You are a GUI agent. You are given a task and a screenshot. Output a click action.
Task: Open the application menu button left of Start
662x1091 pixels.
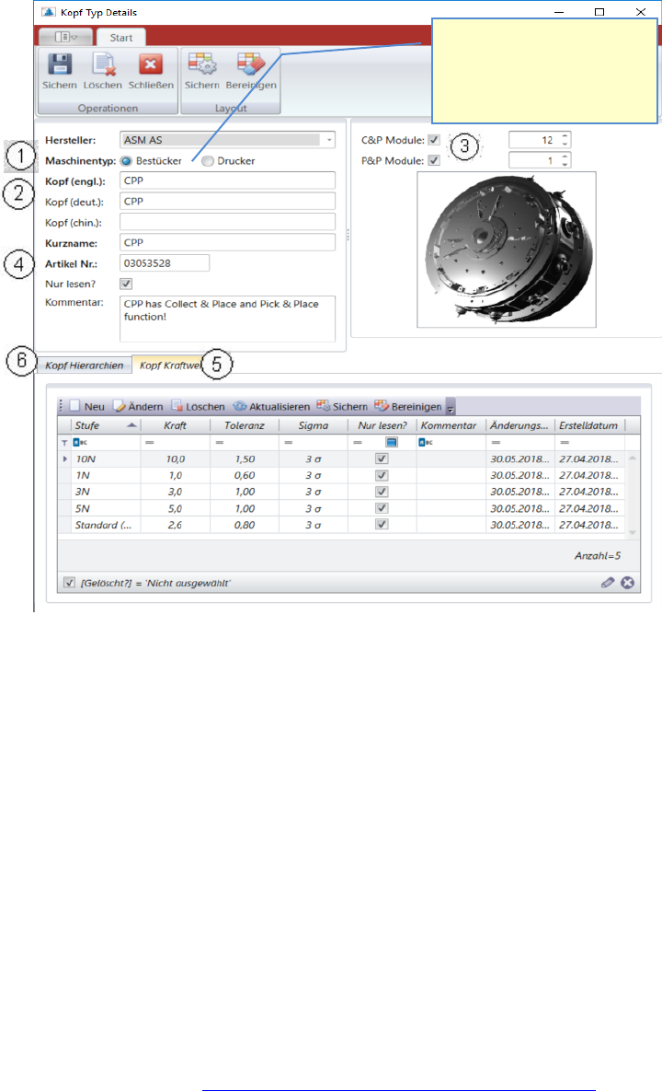66,37
